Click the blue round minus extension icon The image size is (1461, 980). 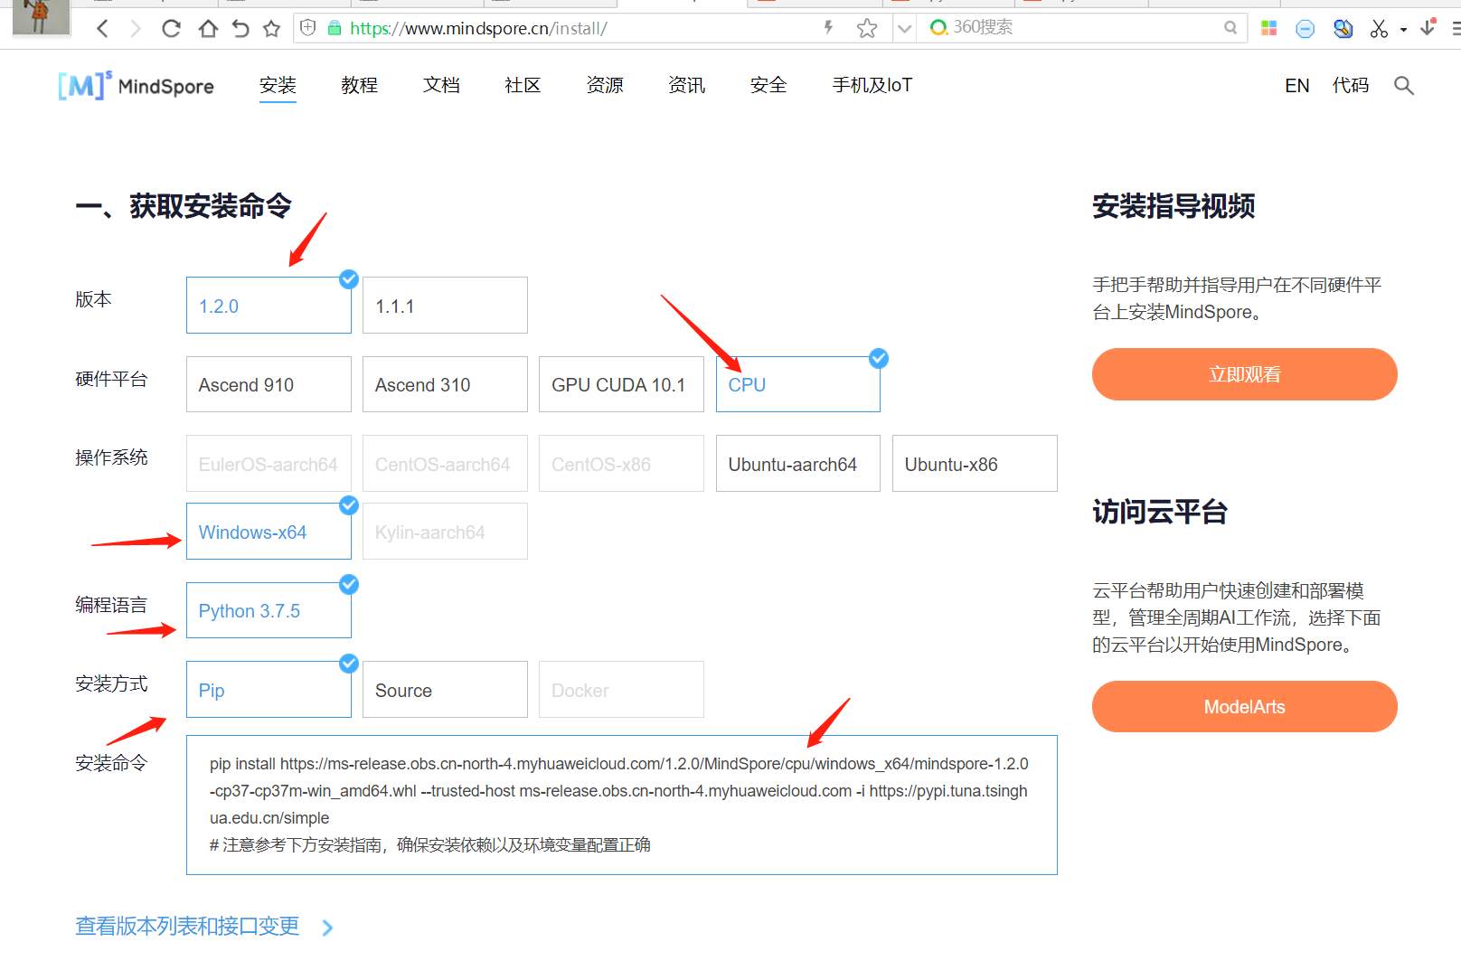[x=1305, y=29]
